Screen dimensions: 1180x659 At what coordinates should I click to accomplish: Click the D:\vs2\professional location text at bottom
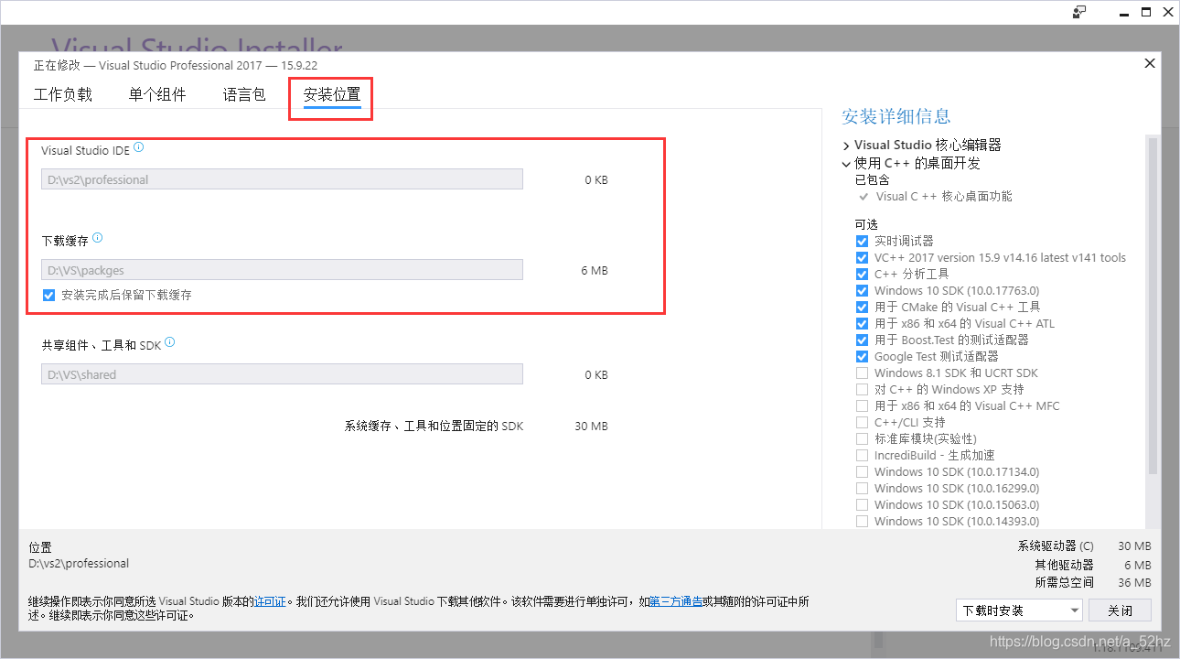point(79,564)
